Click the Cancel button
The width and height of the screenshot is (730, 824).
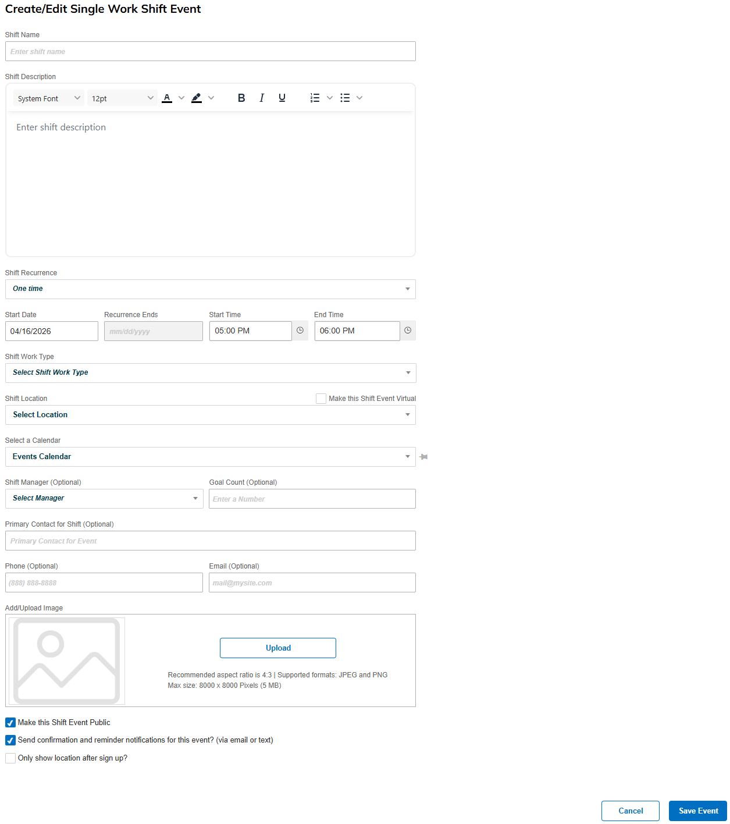tap(631, 811)
